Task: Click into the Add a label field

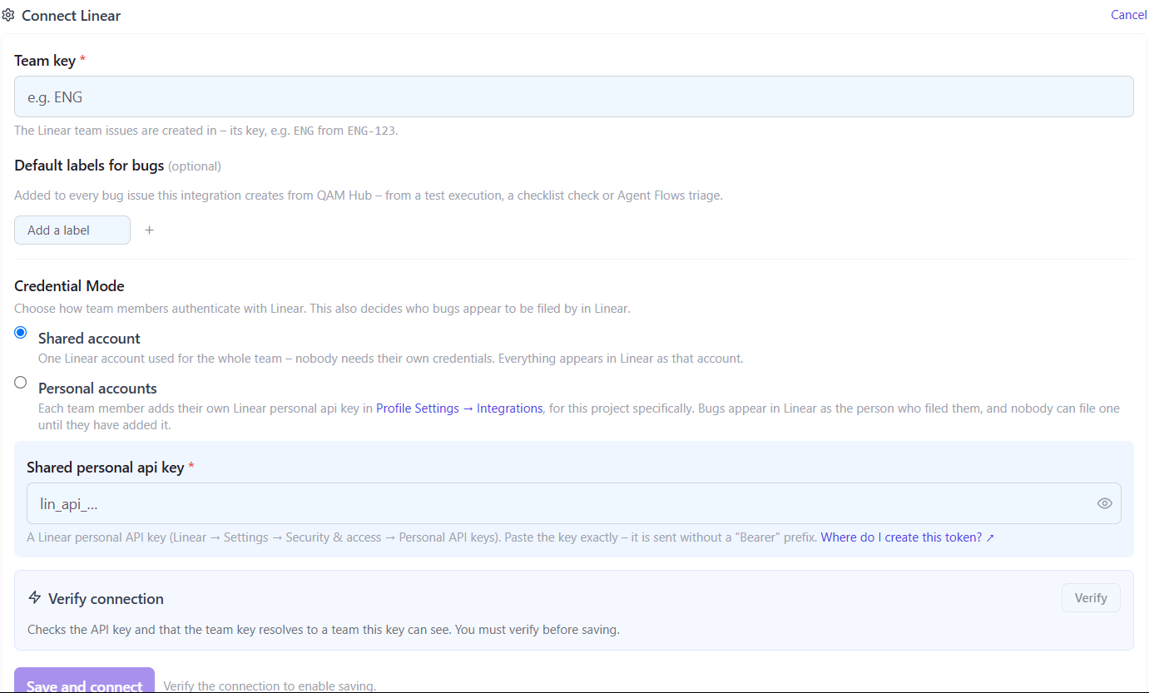Action: coord(72,230)
